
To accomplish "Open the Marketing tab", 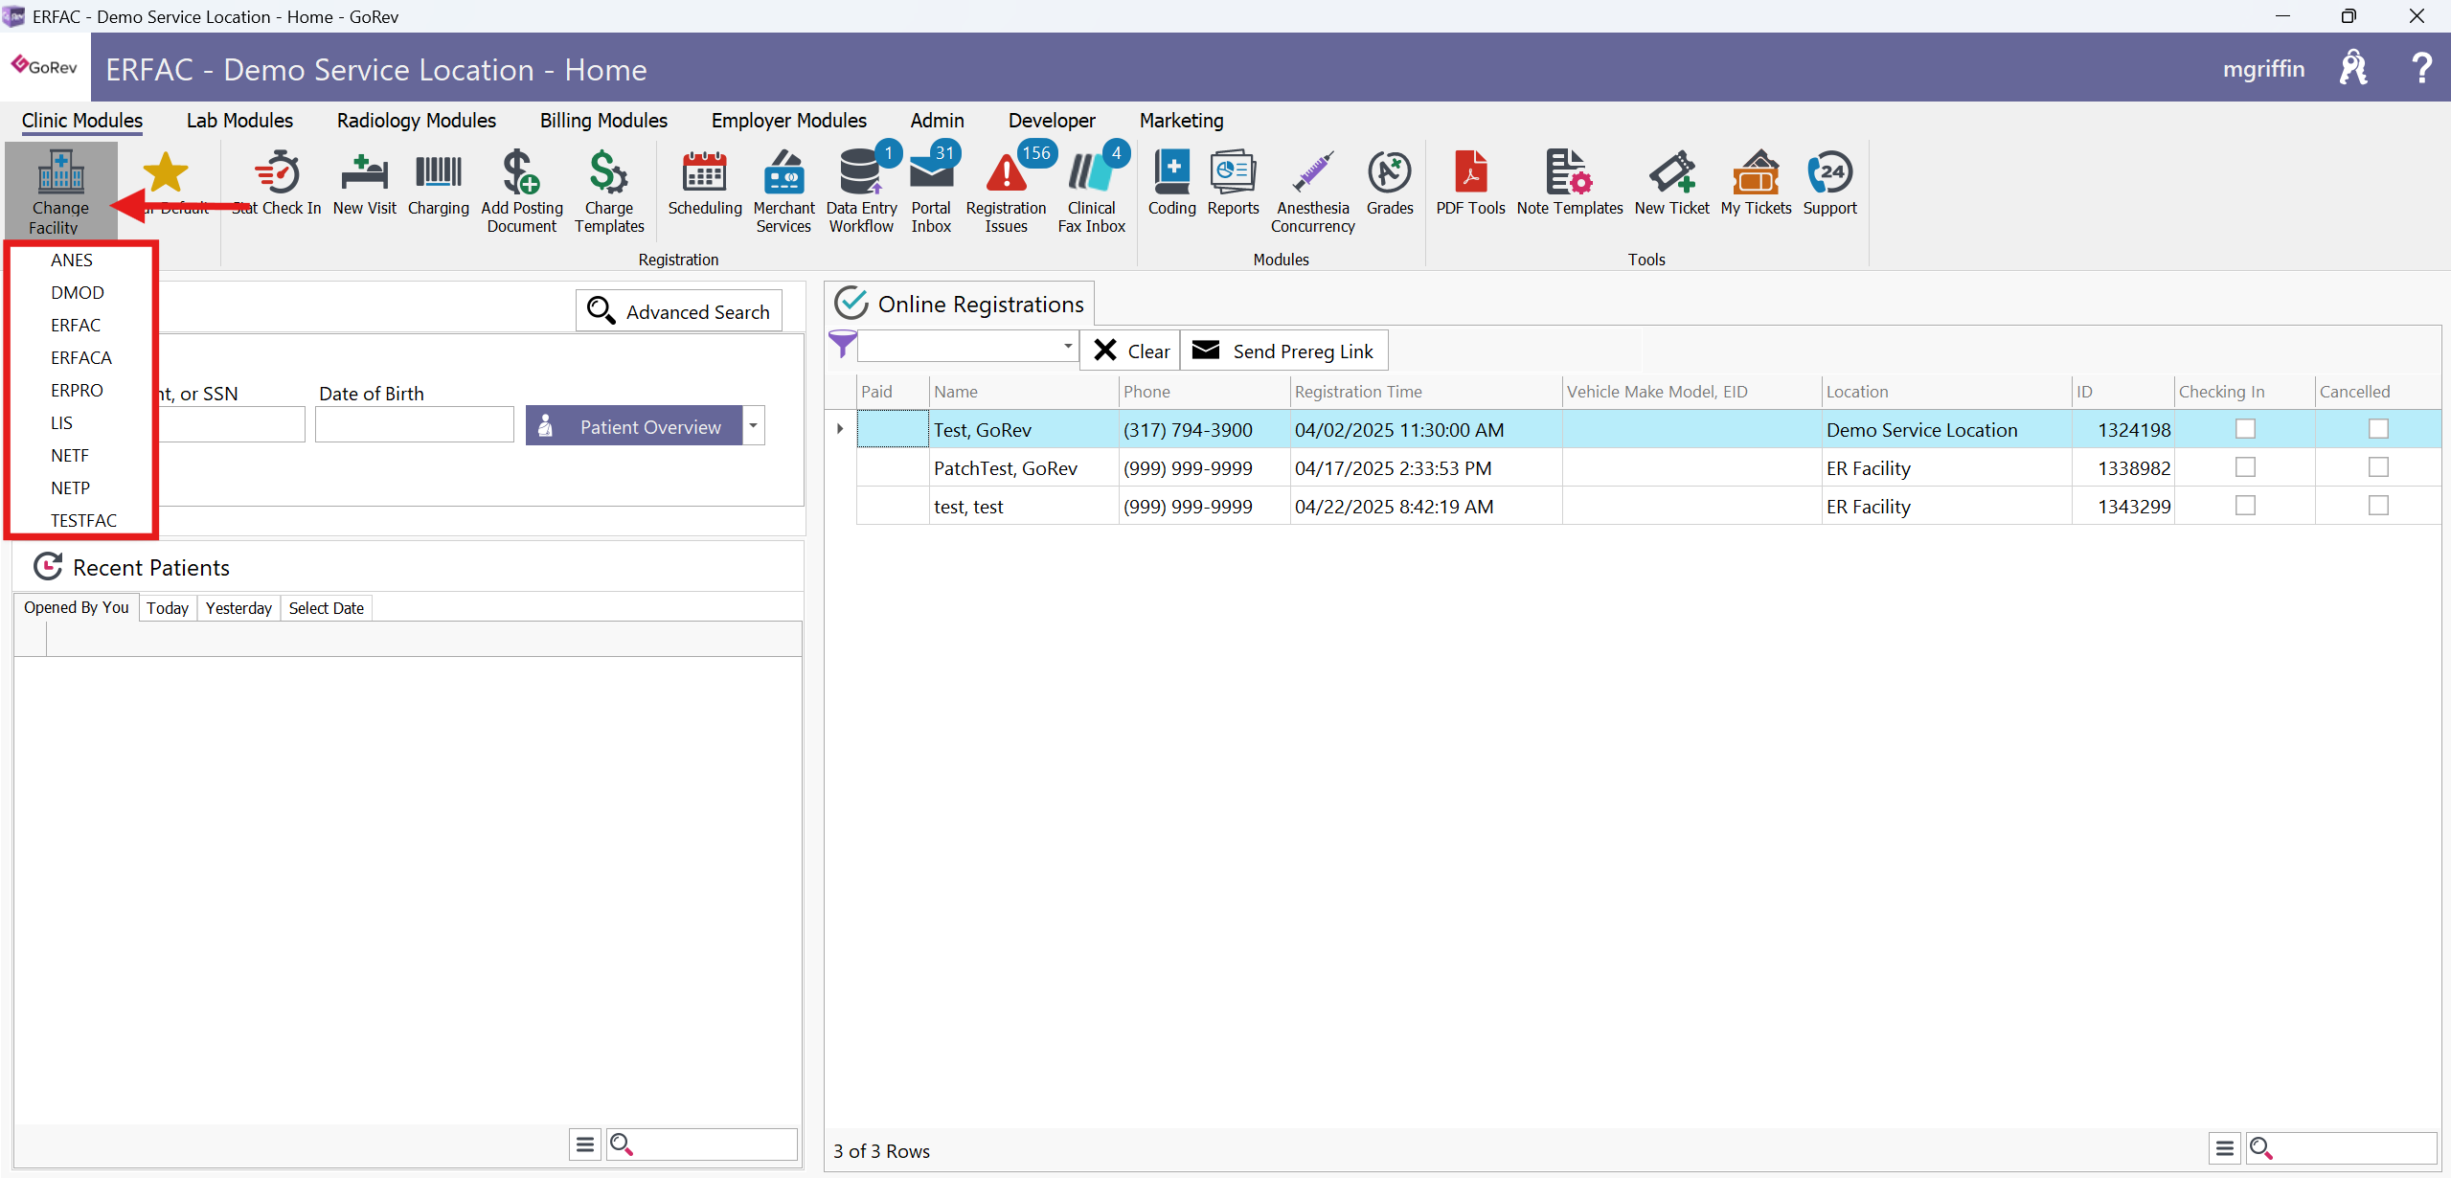I will click(x=1181, y=121).
